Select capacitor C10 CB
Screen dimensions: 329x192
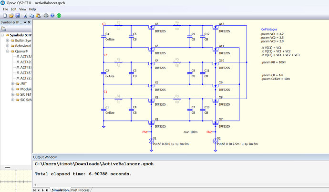tap(203, 110)
